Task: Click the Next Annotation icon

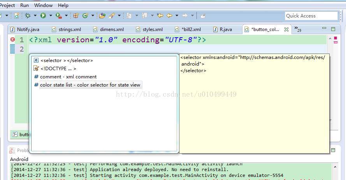Action: pos(129,16)
